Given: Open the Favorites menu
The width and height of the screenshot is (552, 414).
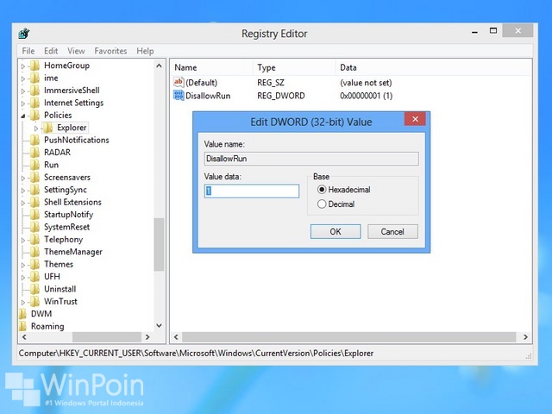Looking at the screenshot, I should [x=110, y=51].
